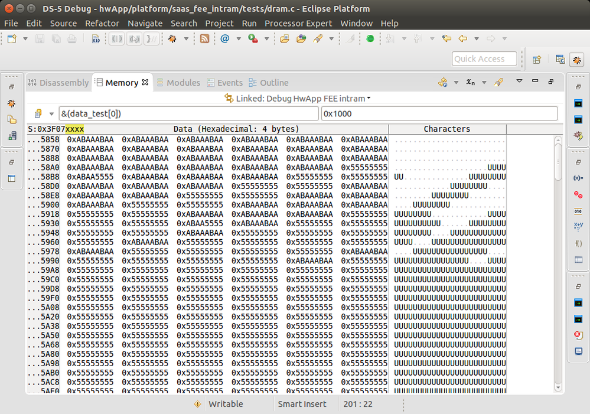Viewport: 590px width, 414px height.
Task: Click the Open Perspective icon
Action: click(x=537, y=60)
